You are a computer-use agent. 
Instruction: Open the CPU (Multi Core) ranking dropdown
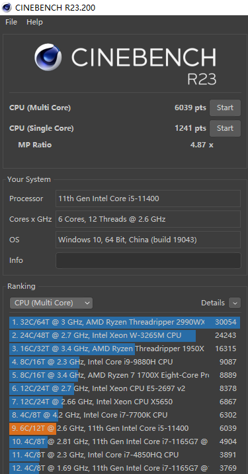(51, 303)
